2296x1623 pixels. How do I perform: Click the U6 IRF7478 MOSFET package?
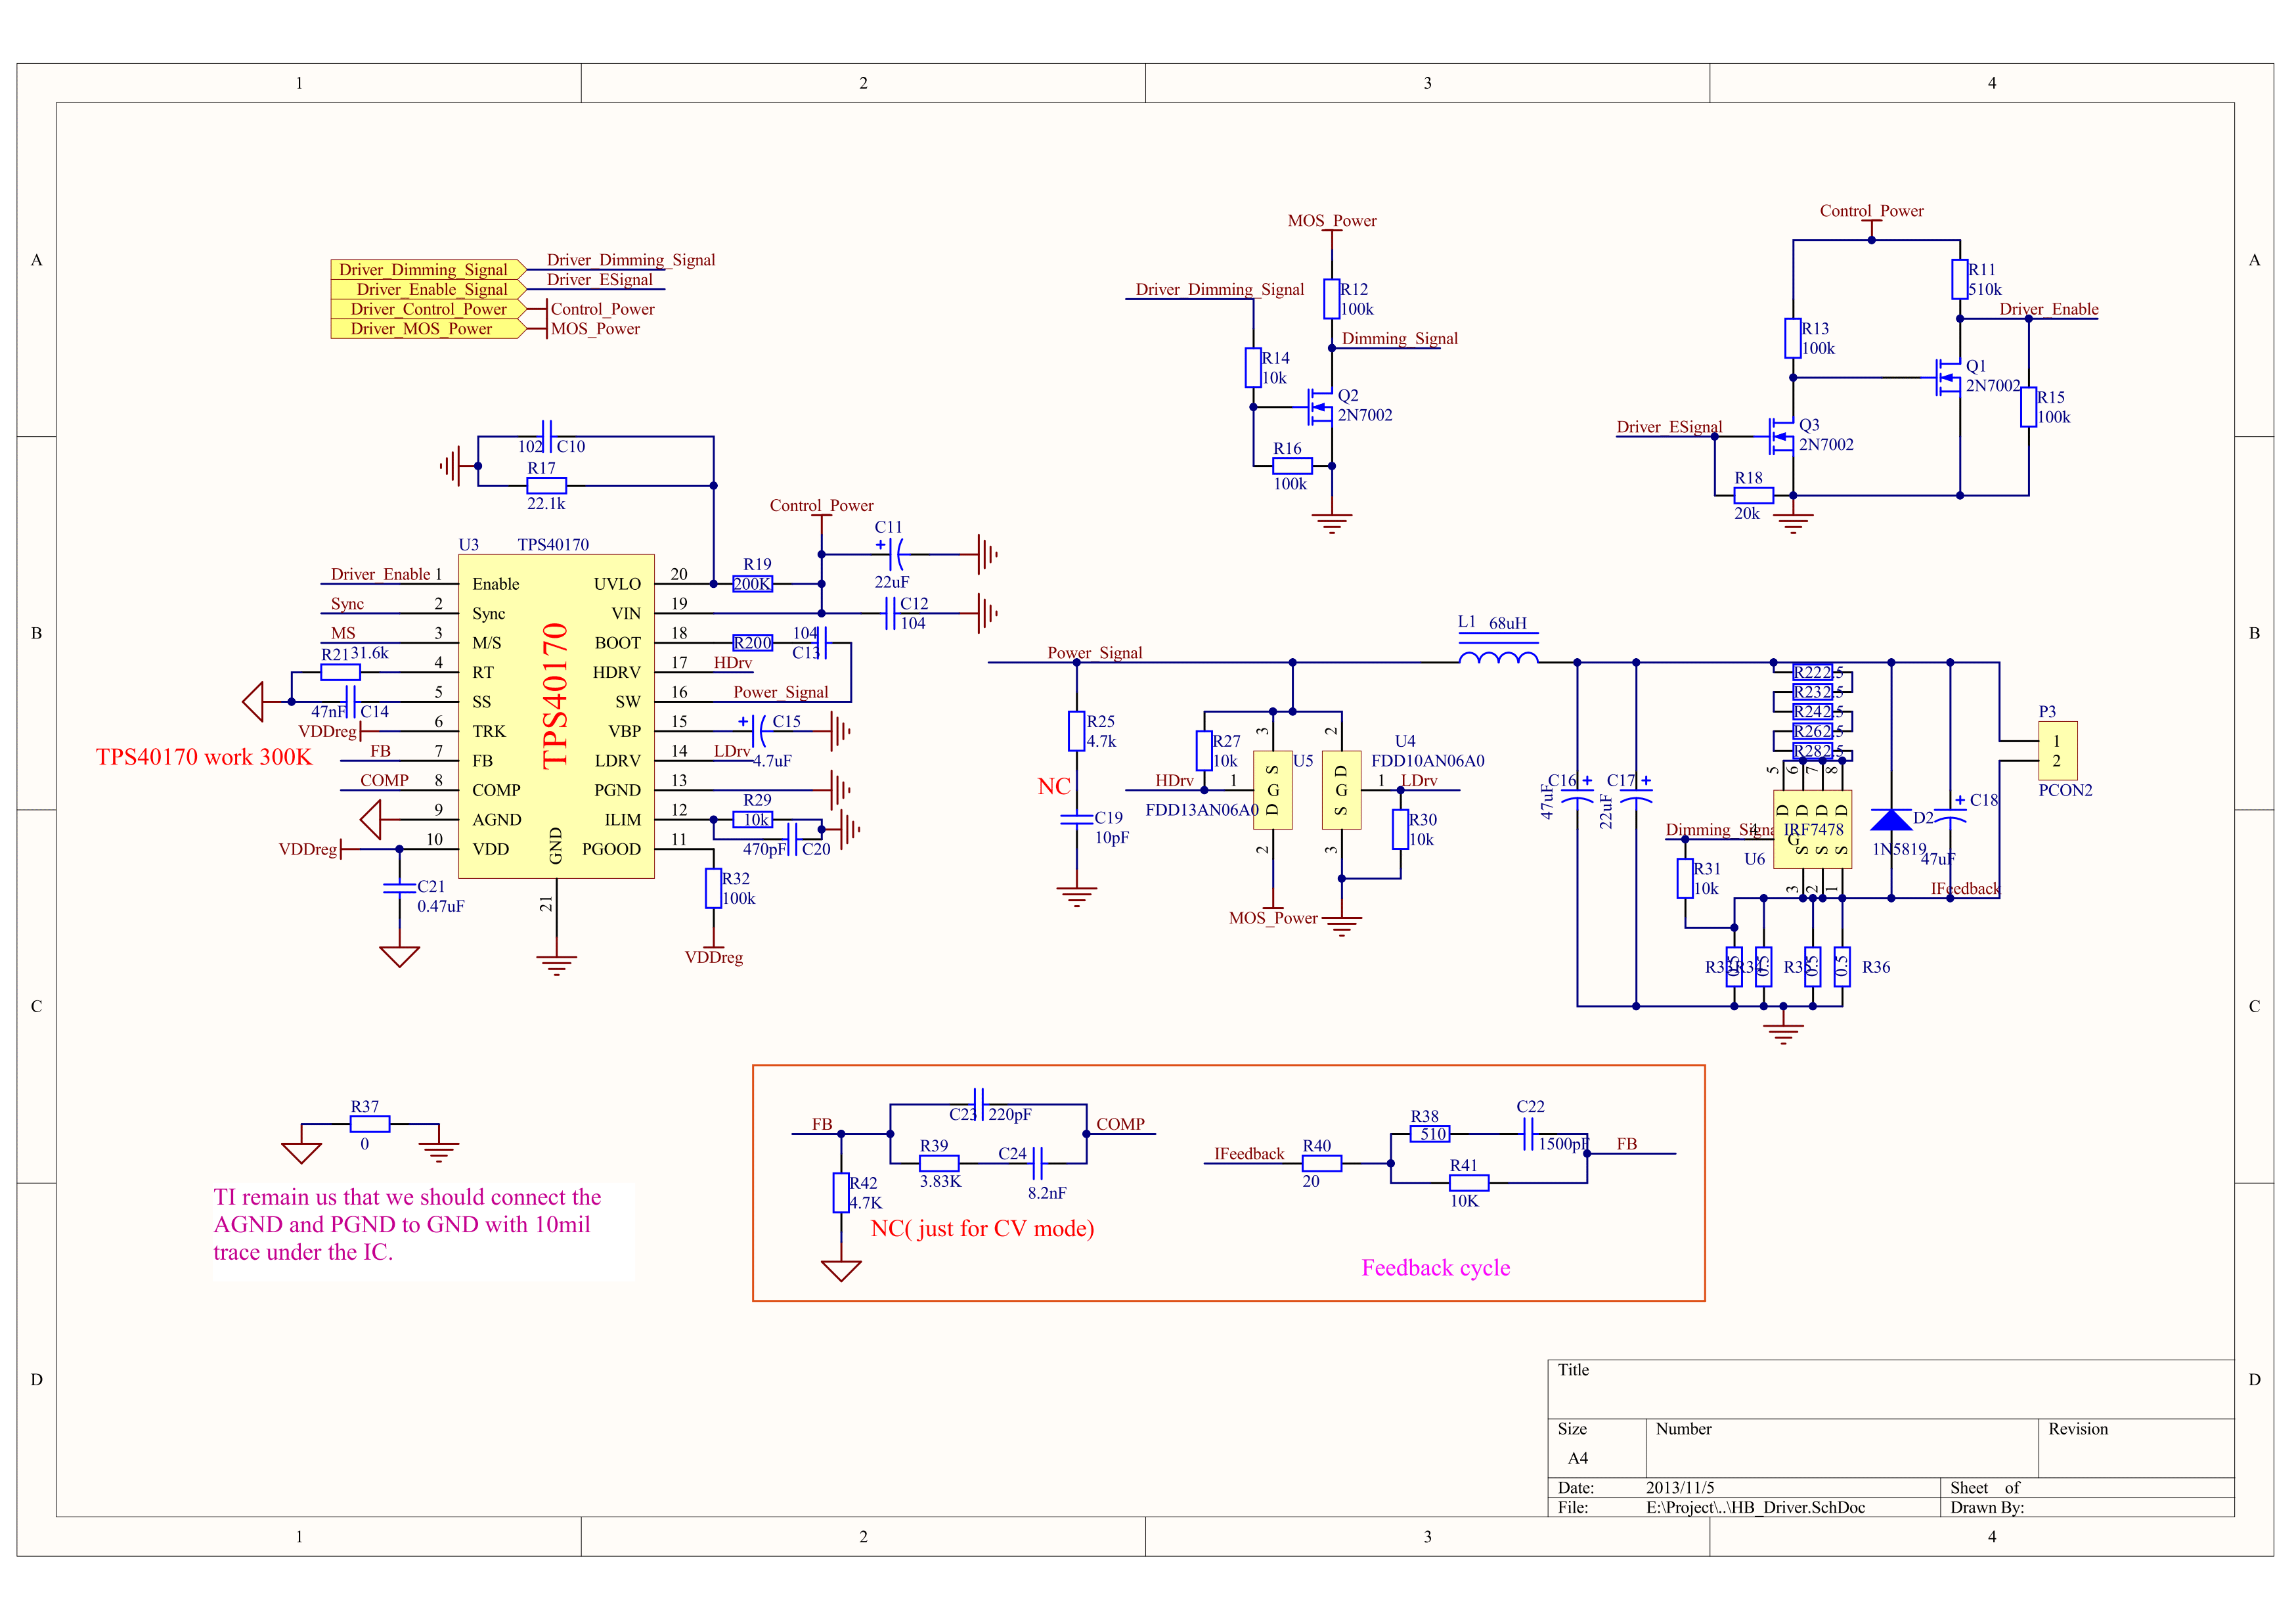click(x=1812, y=829)
